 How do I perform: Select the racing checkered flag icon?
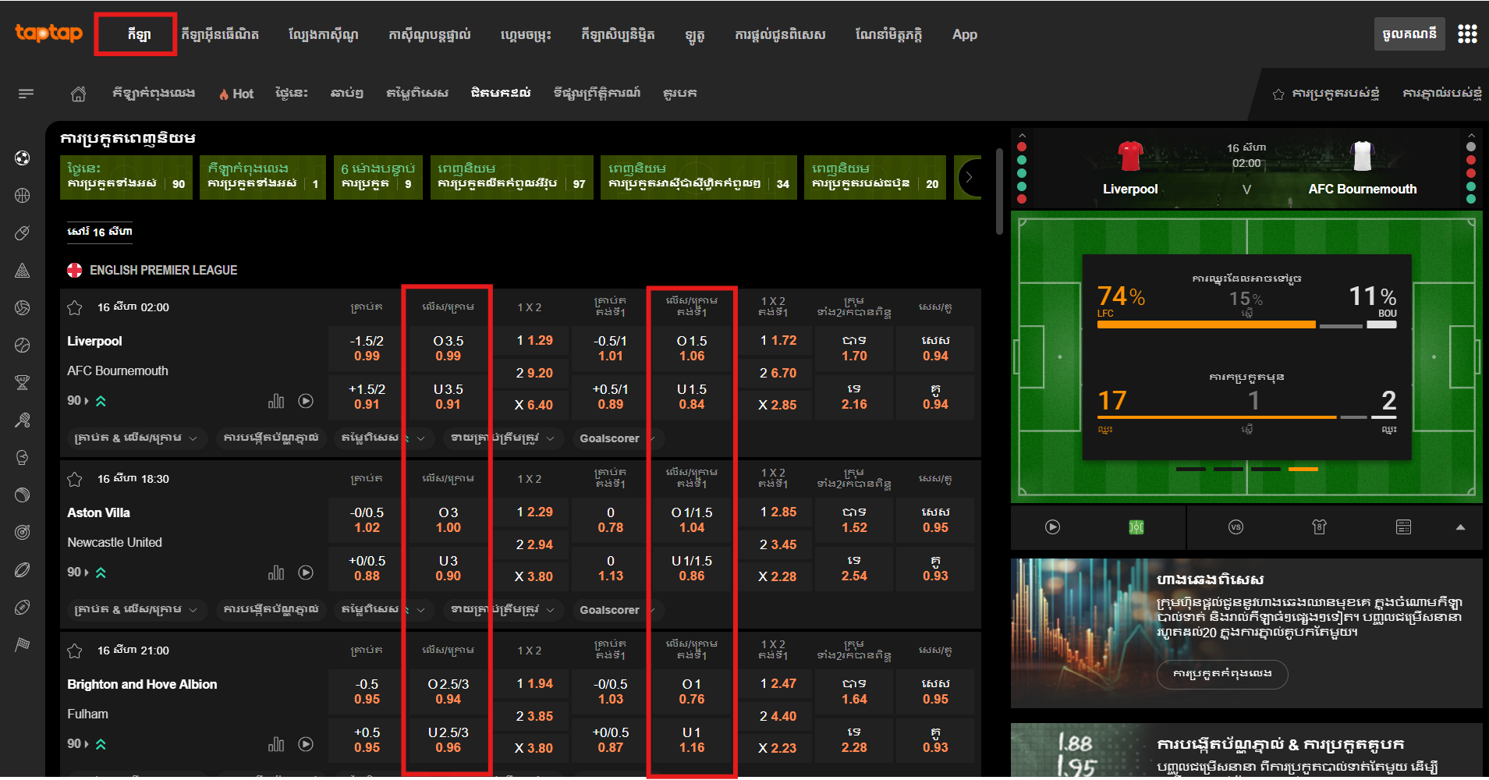[23, 645]
